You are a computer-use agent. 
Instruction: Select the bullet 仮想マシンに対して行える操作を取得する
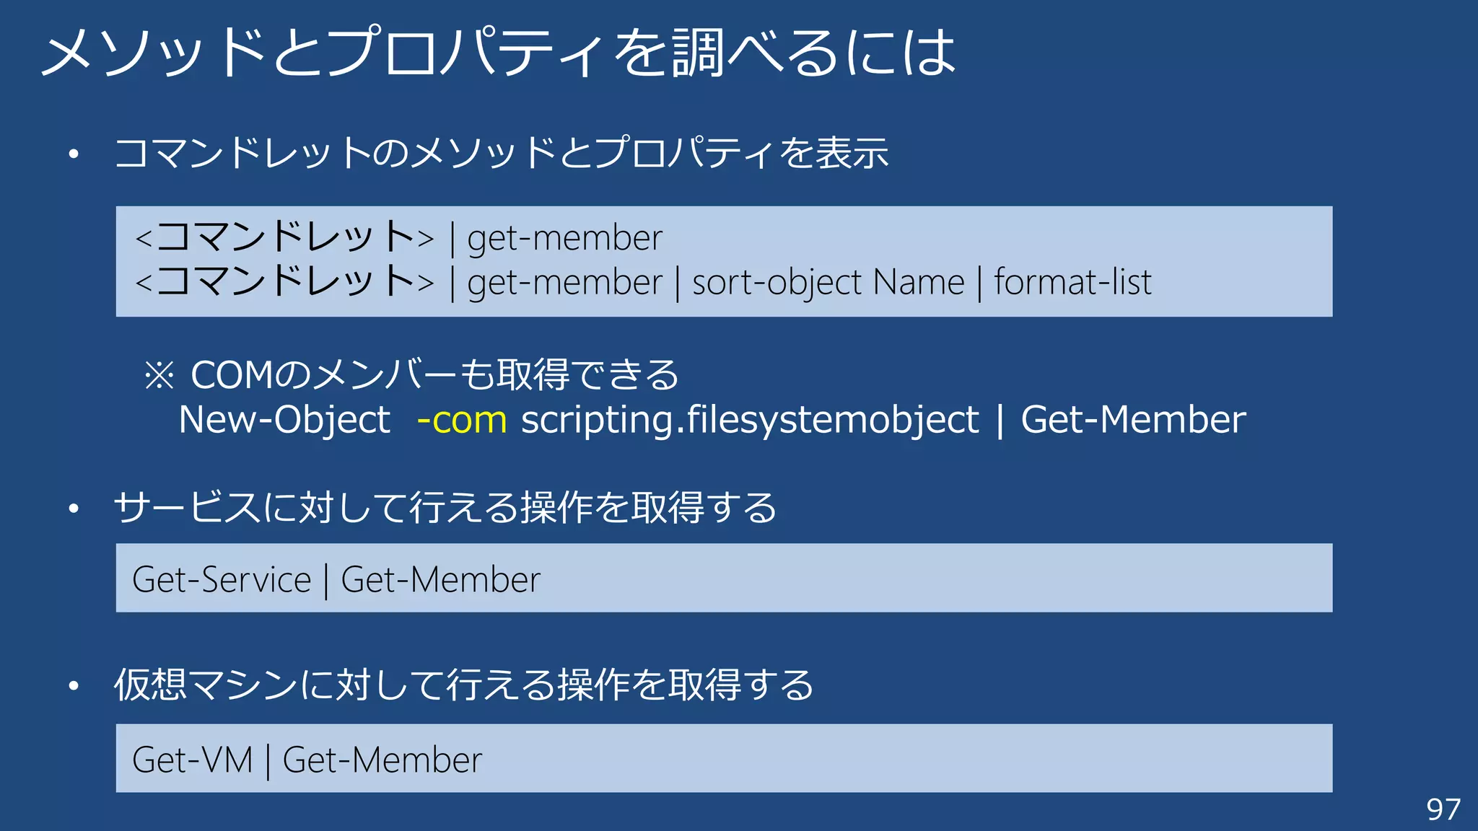coord(464,685)
